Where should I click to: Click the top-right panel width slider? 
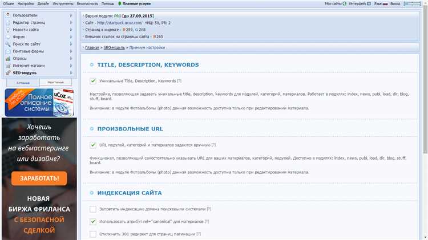click(412, 3)
